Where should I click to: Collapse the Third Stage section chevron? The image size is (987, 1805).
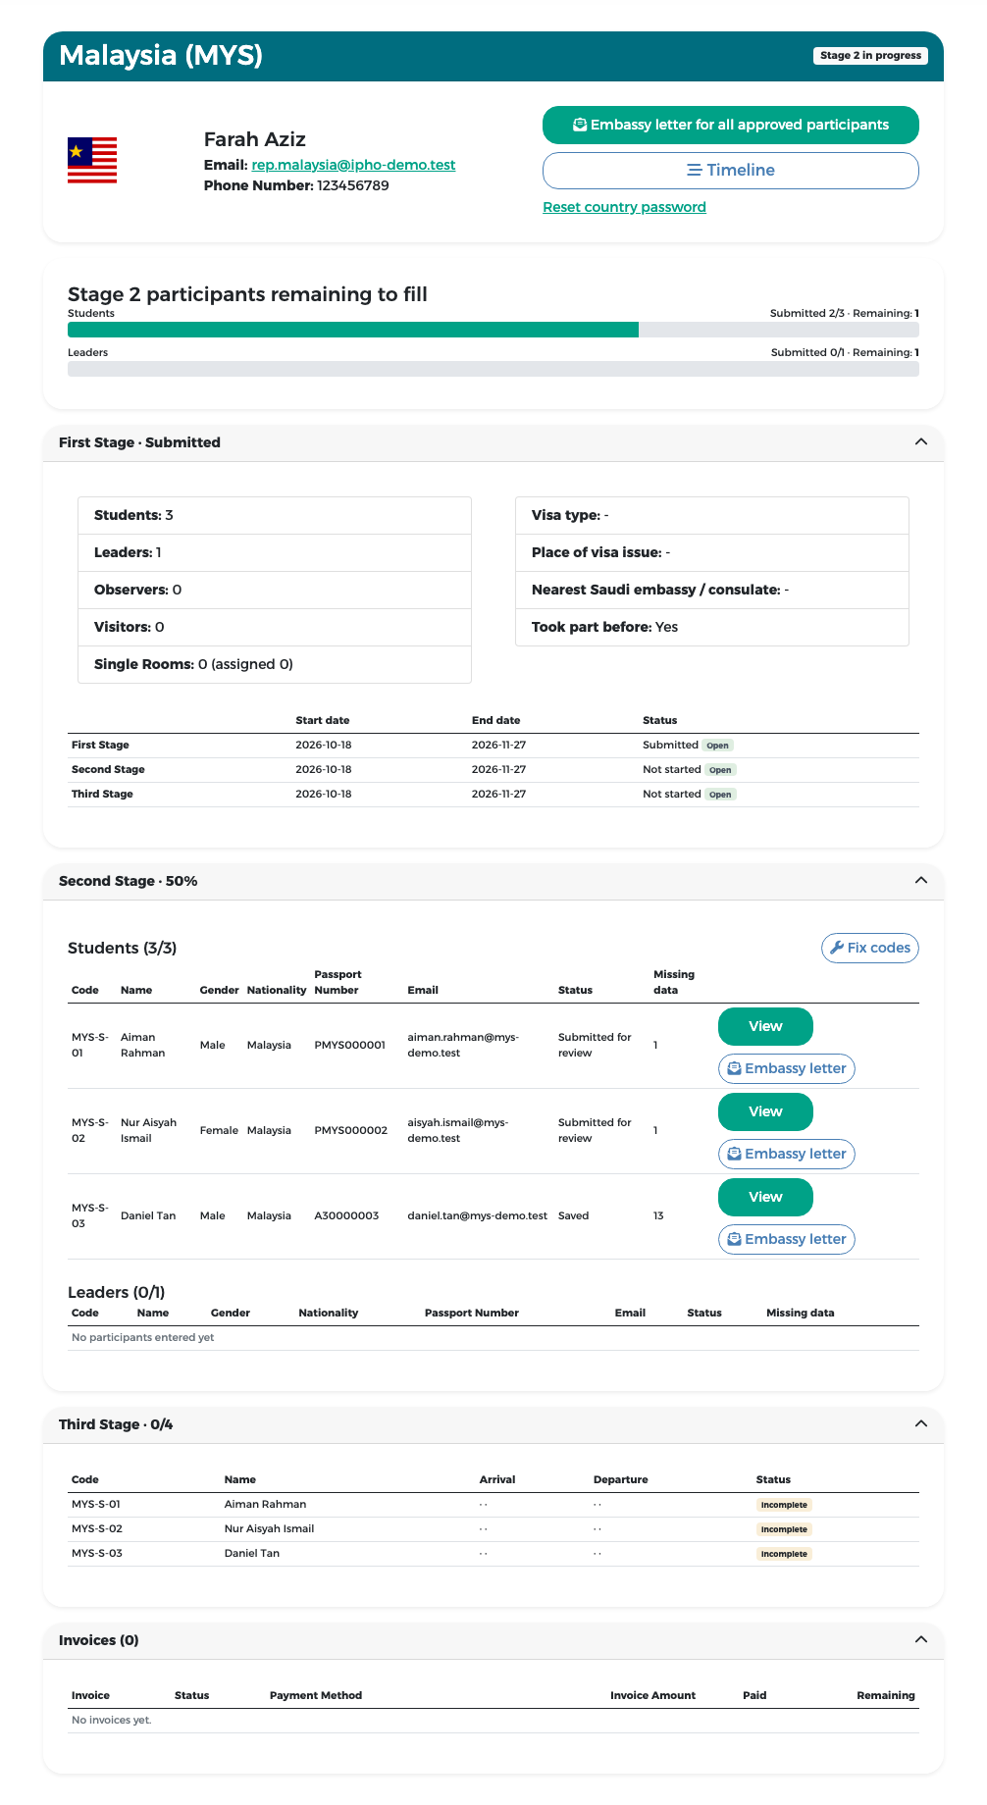point(921,1424)
